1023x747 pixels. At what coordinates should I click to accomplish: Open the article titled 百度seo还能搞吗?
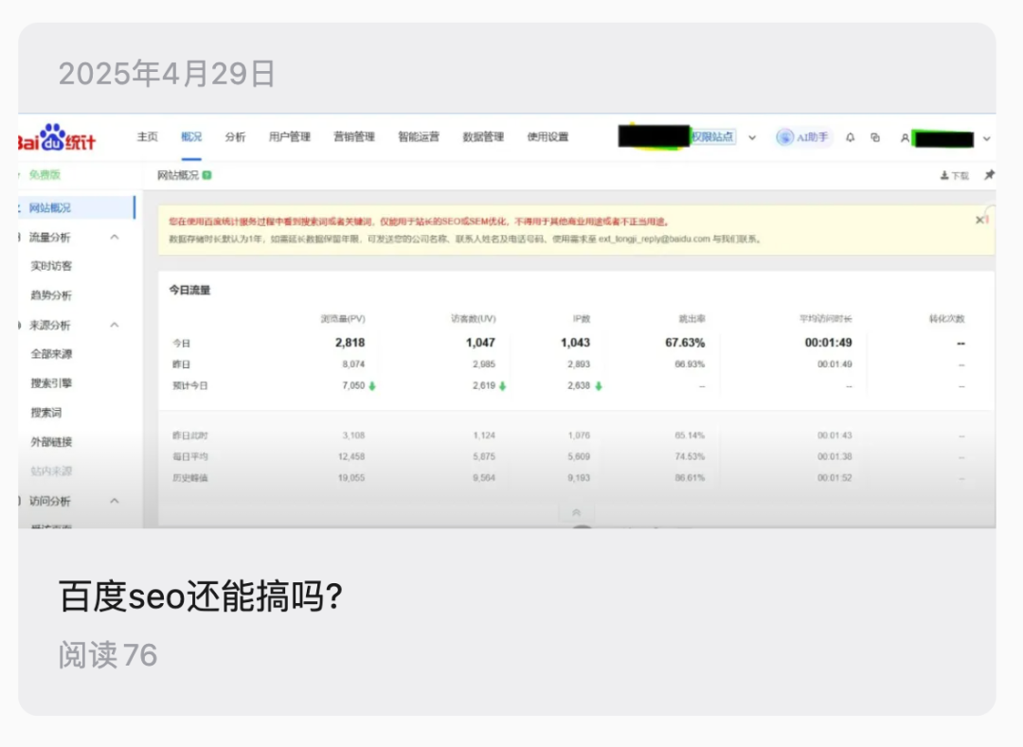pos(201,596)
